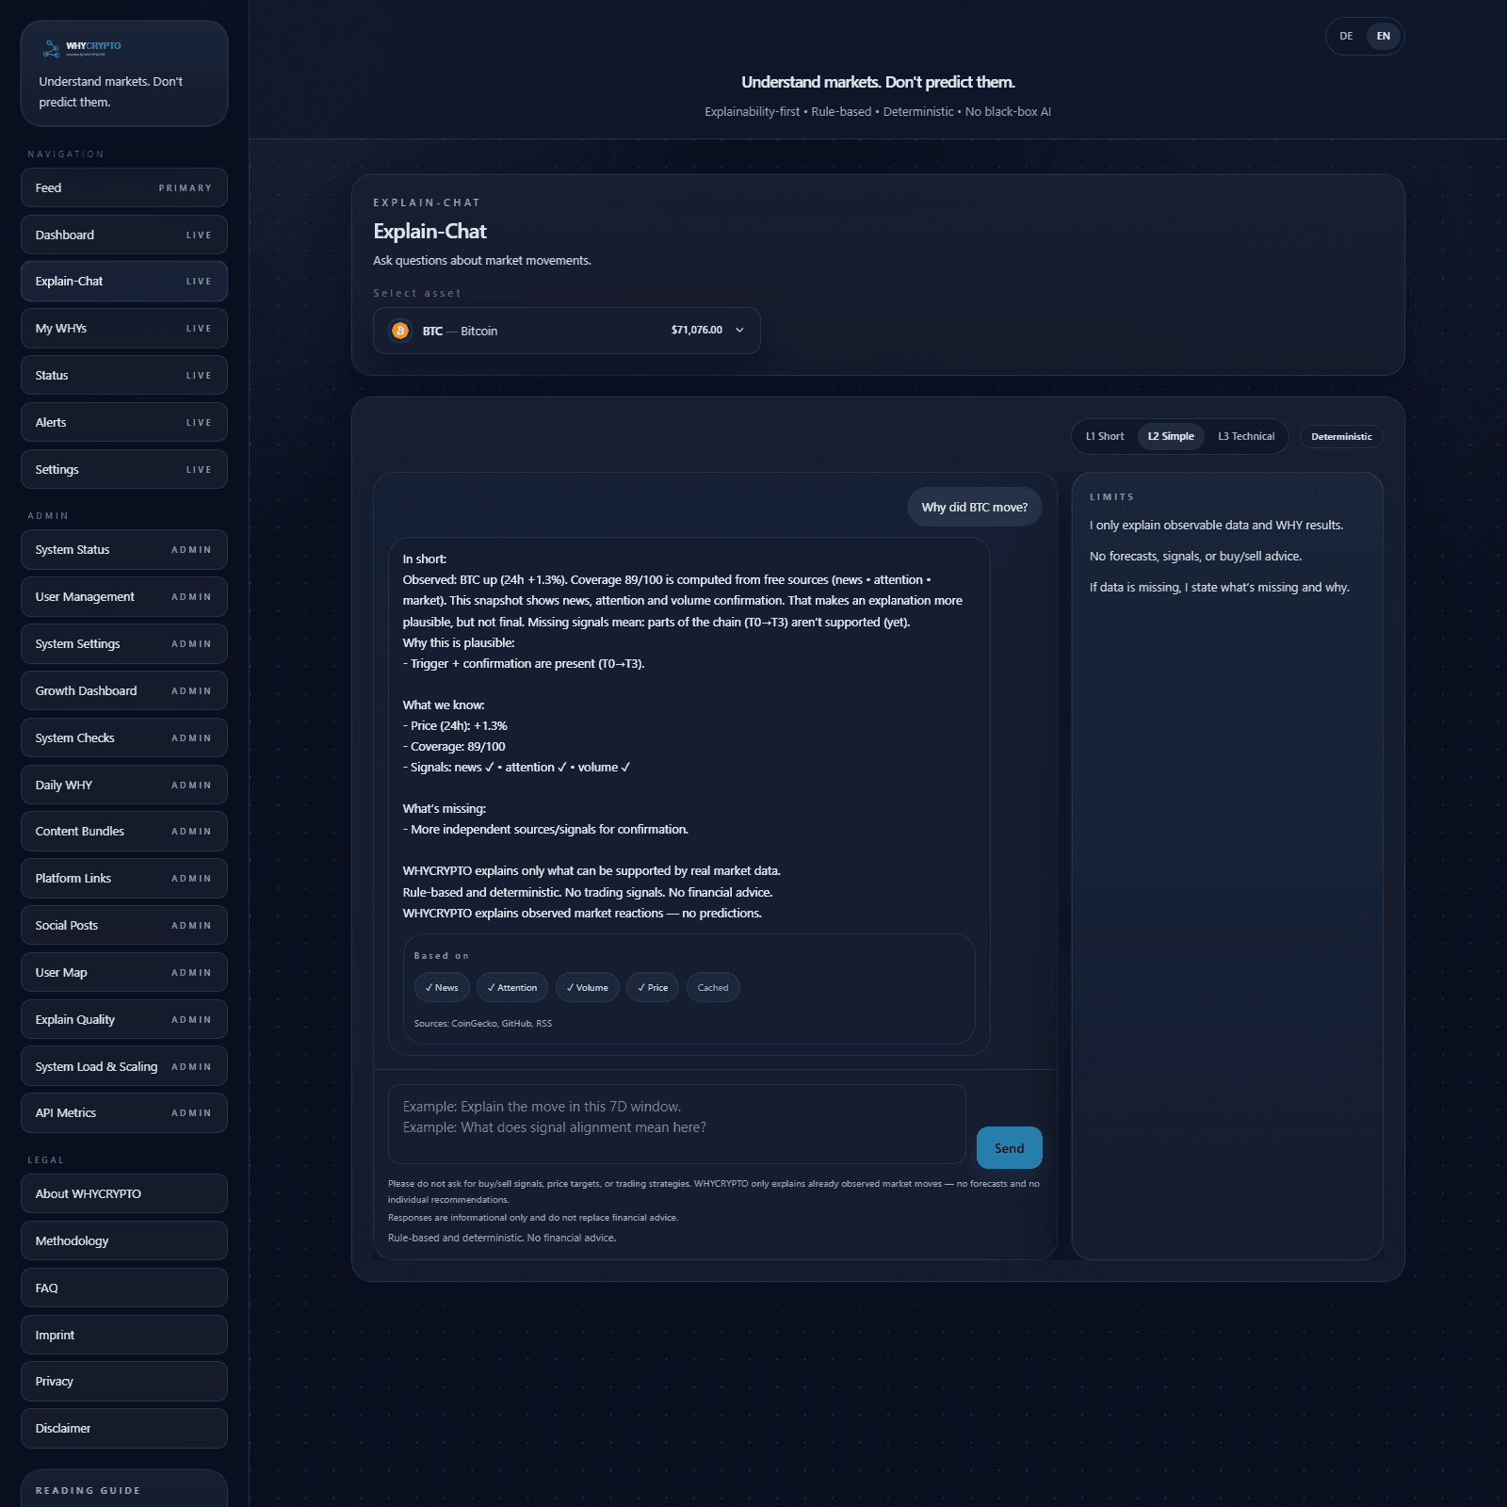Click the Cached status chip

[713, 987]
